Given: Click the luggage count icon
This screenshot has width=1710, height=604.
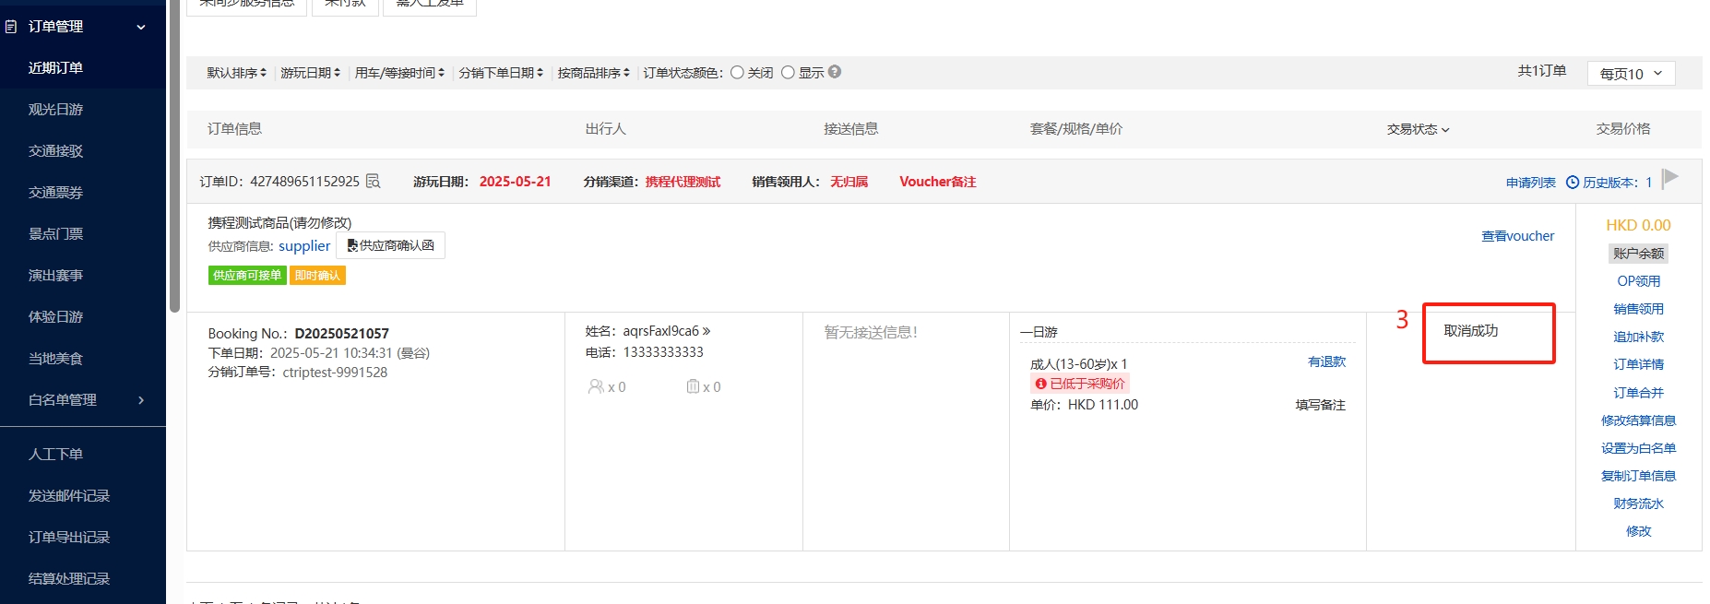Looking at the screenshot, I should tap(693, 386).
